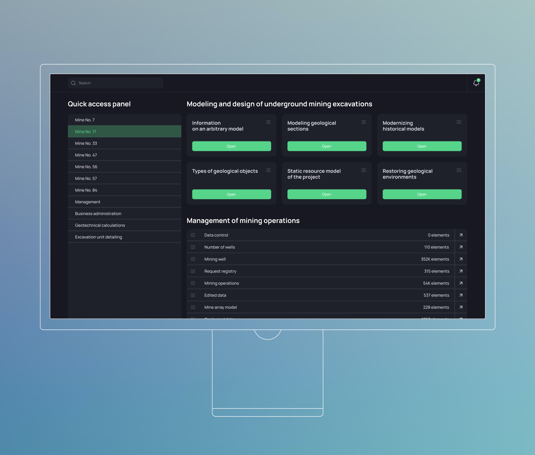Open arrow icon for Mine array model row
This screenshot has width=535, height=455.
pos(461,307)
